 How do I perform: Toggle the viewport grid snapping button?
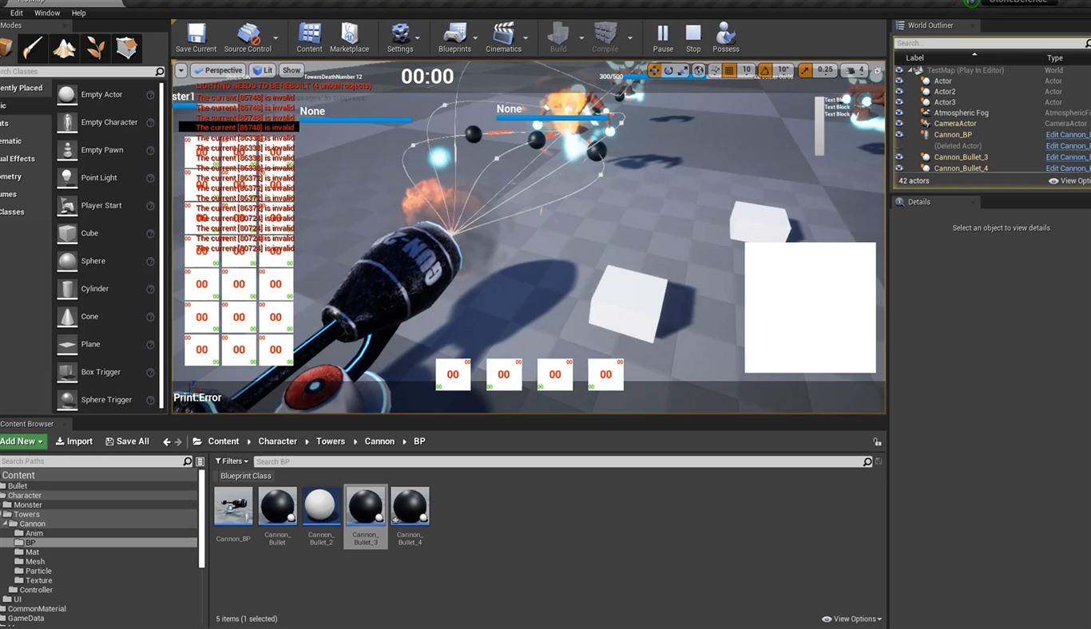tap(729, 70)
